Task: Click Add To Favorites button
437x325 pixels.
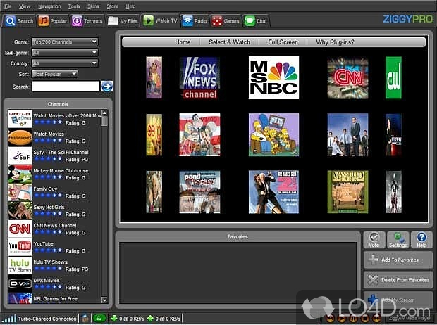Action: (x=398, y=260)
